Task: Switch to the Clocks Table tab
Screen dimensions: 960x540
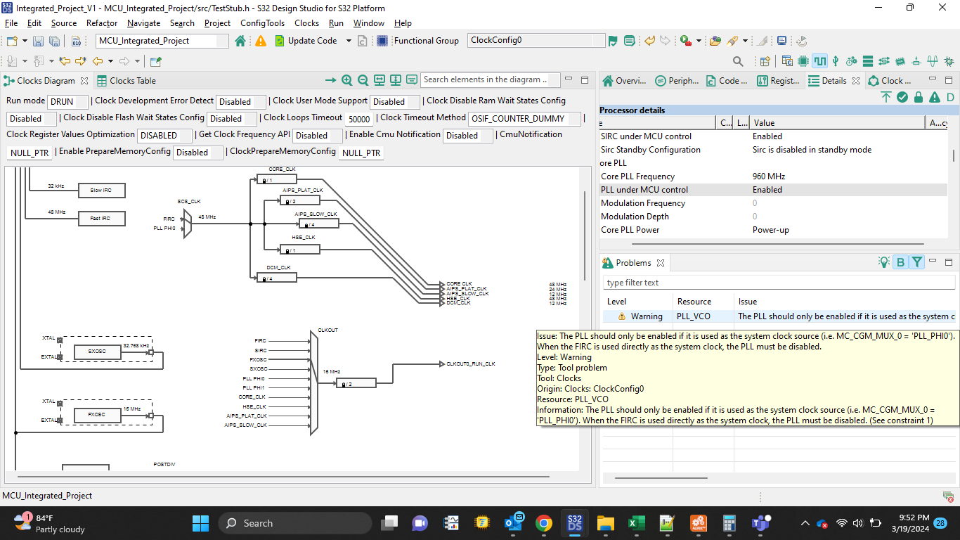Action: pyautogui.click(x=127, y=81)
